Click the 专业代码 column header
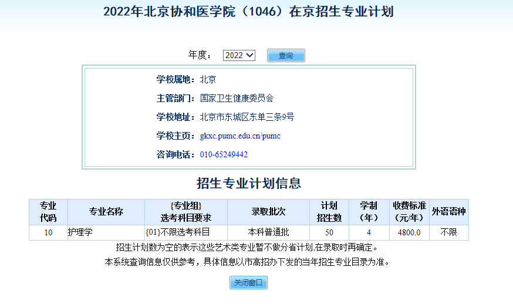This screenshot has height=304, width=513. click(48, 212)
